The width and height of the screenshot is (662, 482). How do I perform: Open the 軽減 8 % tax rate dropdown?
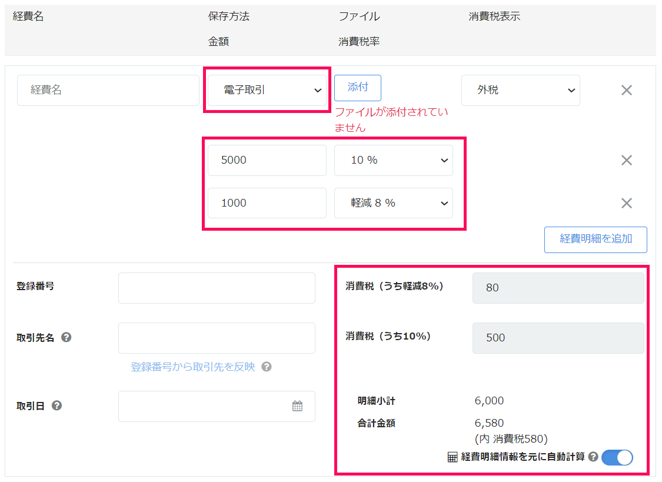point(394,203)
